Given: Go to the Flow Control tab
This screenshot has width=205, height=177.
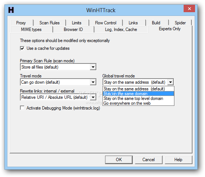Looking at the screenshot, I should (x=106, y=23).
